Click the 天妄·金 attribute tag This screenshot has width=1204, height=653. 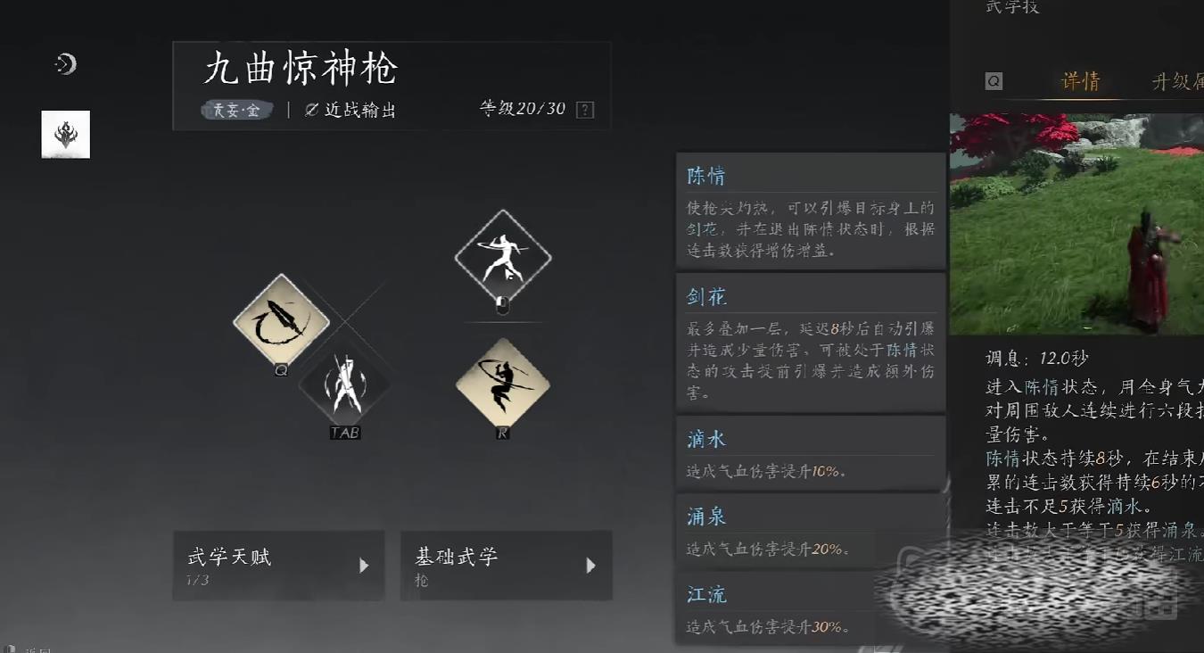(x=236, y=111)
